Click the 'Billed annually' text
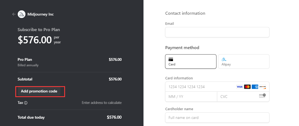The height and width of the screenshot is (126, 299). tap(28, 65)
